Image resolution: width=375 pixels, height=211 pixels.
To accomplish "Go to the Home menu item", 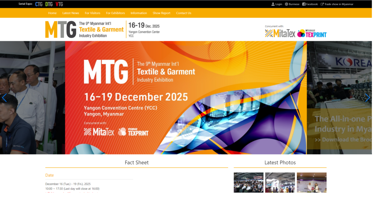I will pyautogui.click(x=52, y=13).
